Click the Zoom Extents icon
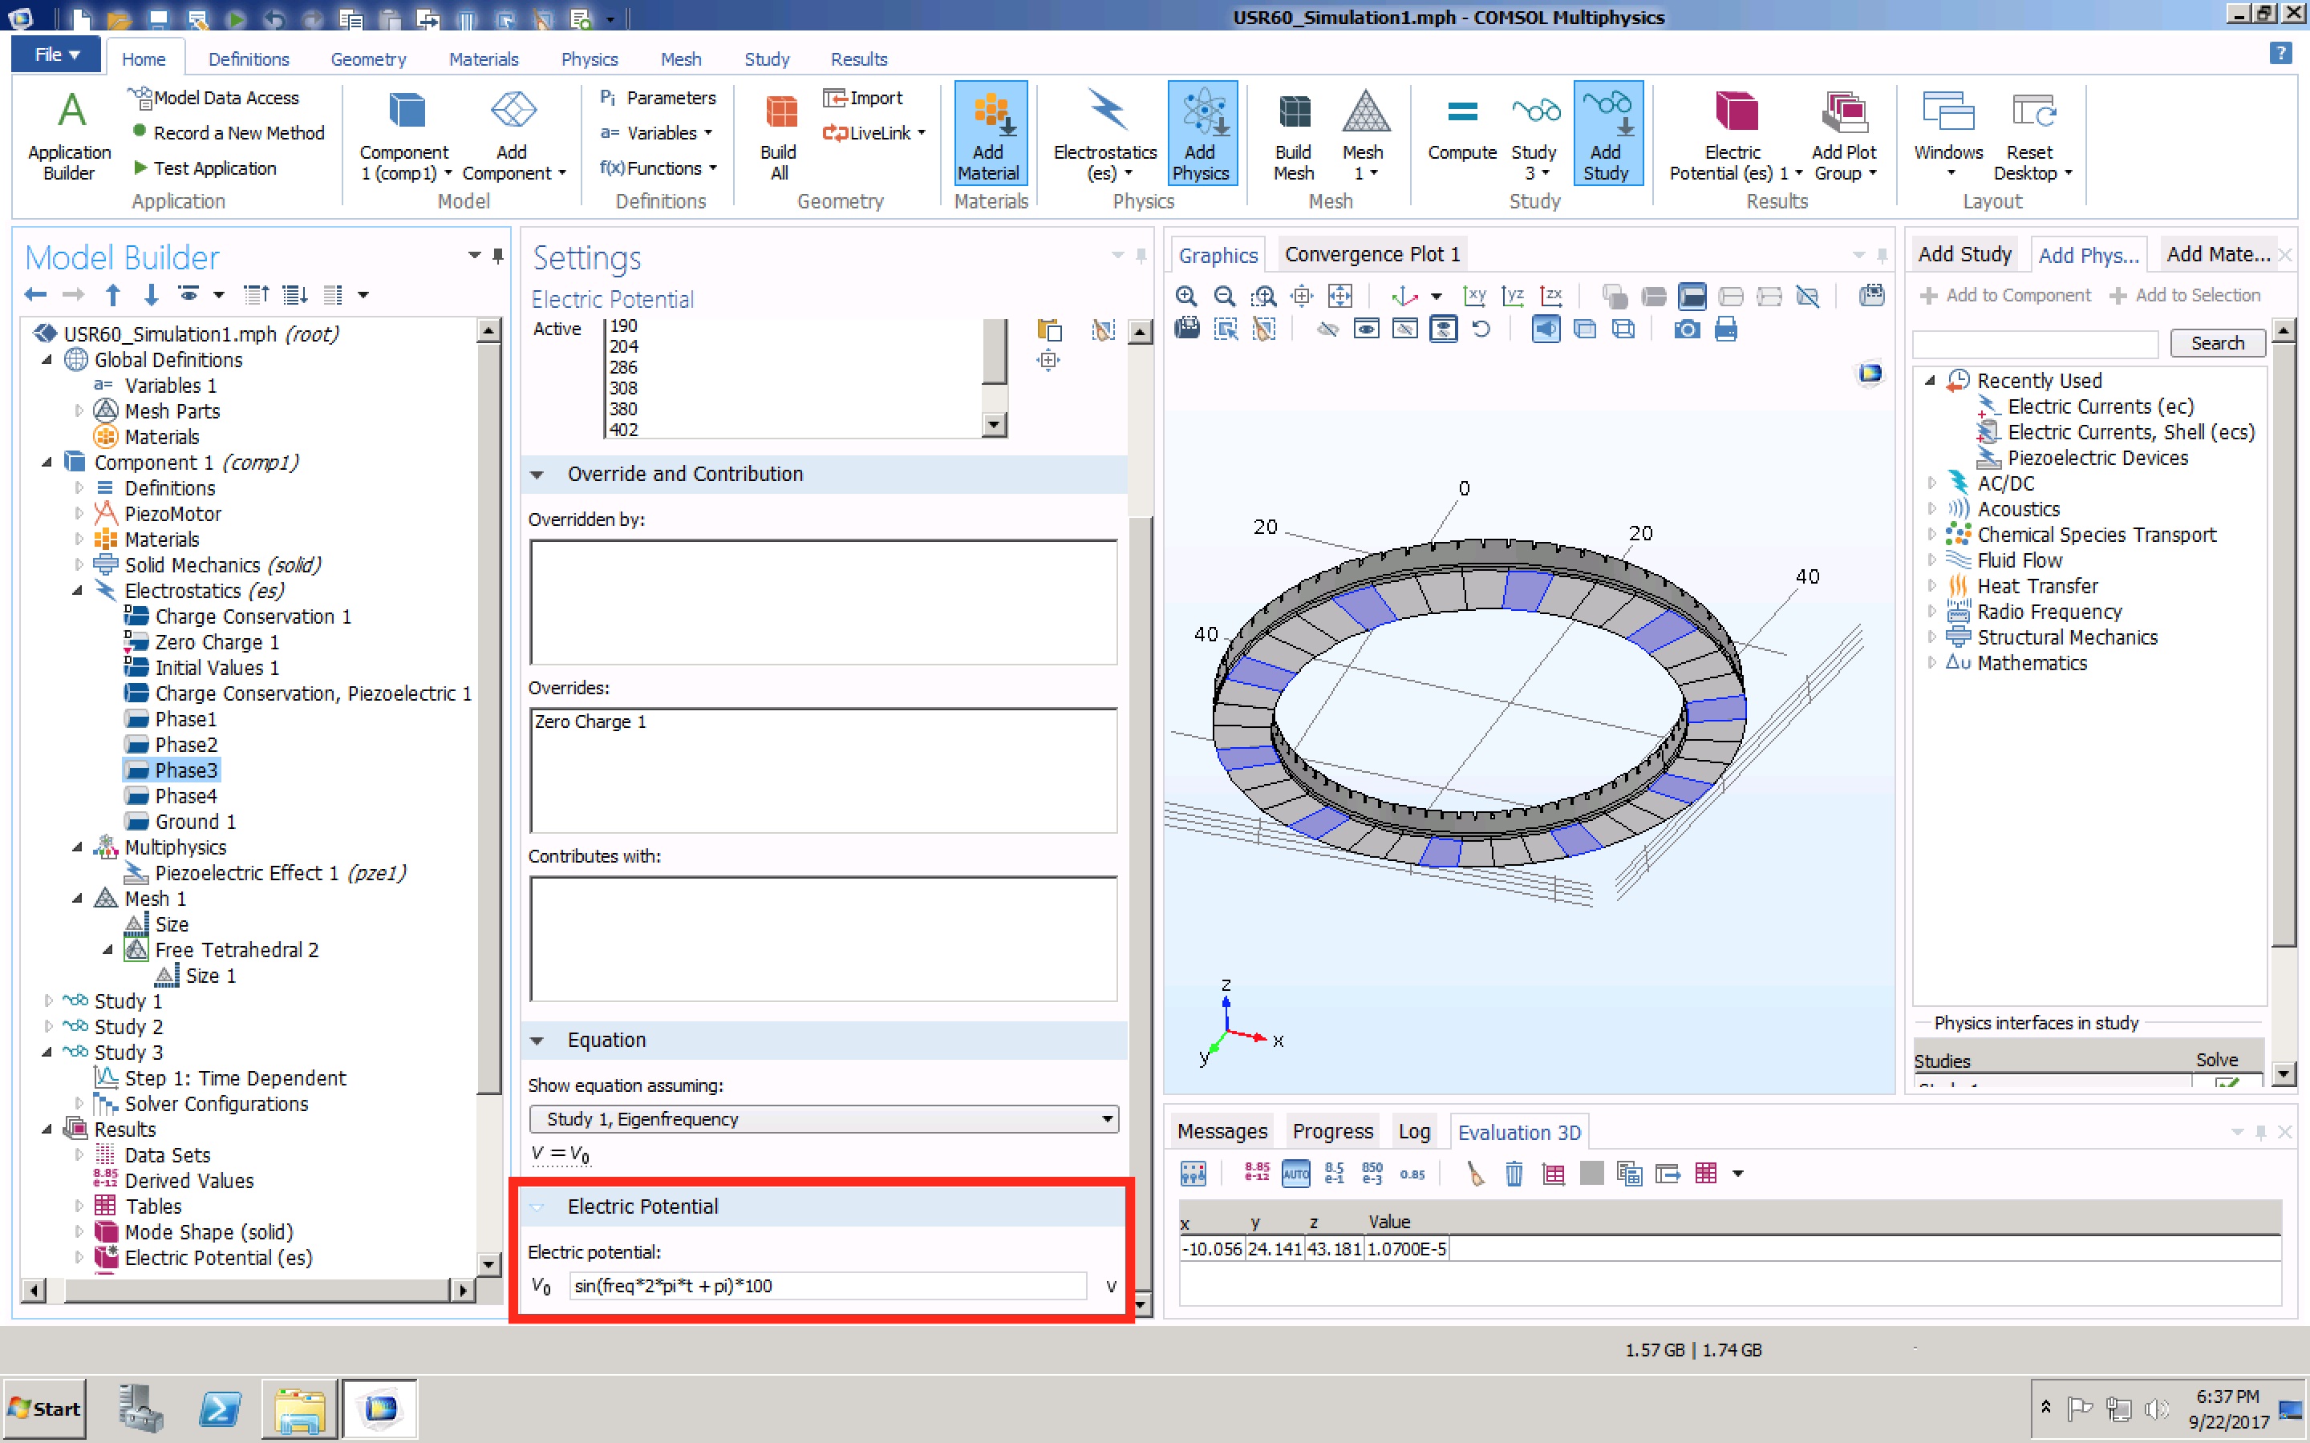This screenshot has width=2310, height=1443. click(1339, 296)
